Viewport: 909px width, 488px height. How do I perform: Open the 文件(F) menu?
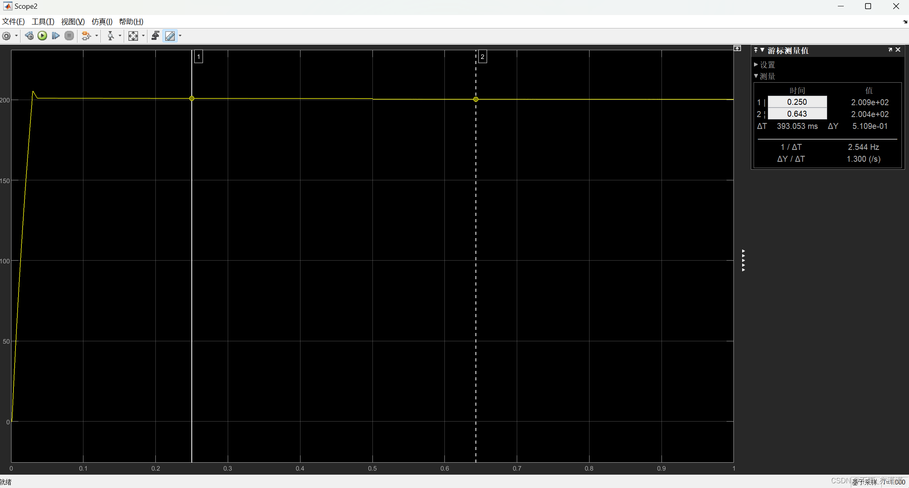click(13, 21)
